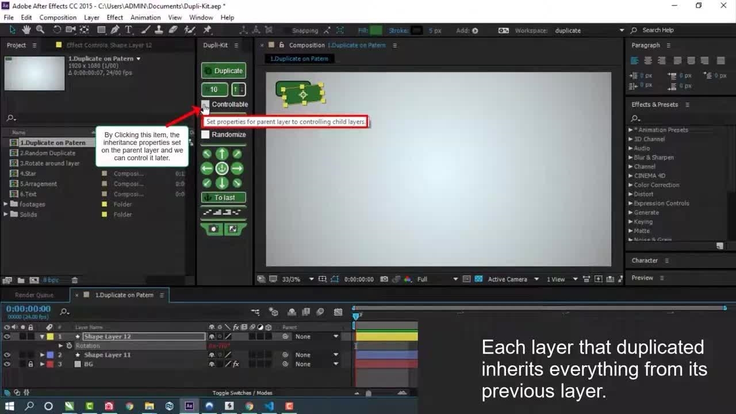736x414 pixels.
Task: Select the Pen tool
Action: 115,30
